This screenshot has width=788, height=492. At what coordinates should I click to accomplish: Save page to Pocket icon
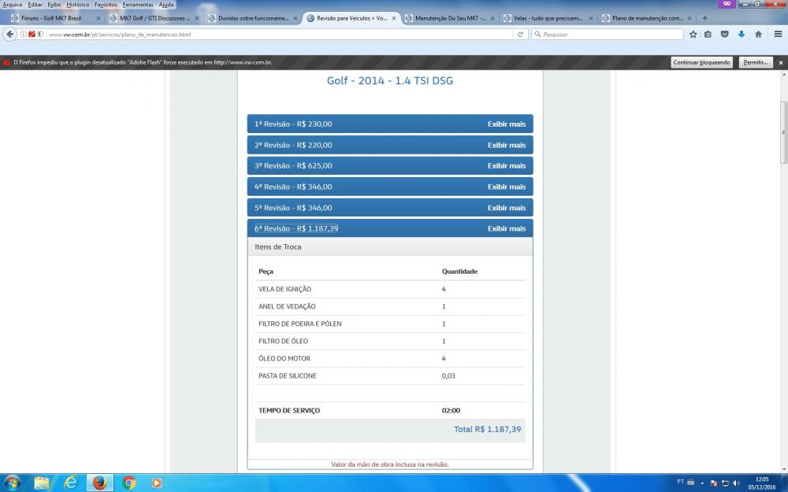(725, 34)
